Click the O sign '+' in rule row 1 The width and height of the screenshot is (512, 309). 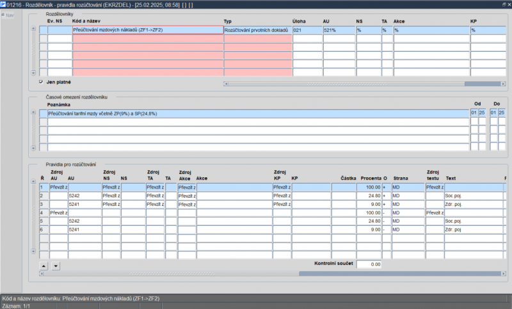point(387,187)
